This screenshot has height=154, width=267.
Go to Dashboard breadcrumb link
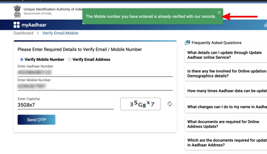click(23, 33)
